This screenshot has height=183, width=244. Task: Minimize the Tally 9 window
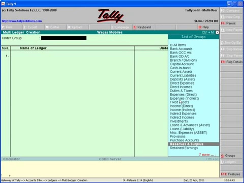coord(229,4)
